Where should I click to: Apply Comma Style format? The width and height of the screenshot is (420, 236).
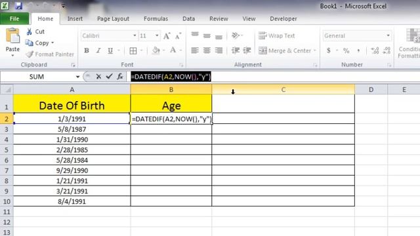click(358, 50)
